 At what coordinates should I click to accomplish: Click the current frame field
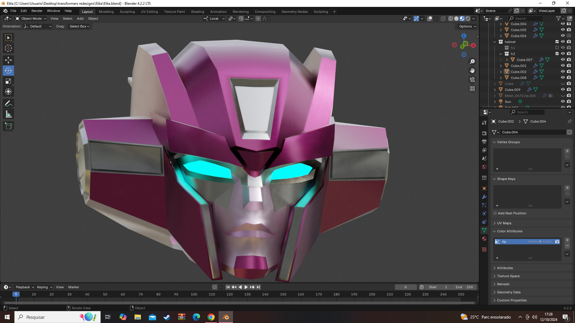(406, 287)
